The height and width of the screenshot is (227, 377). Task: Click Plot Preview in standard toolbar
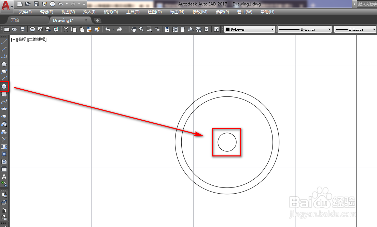tap(40, 29)
